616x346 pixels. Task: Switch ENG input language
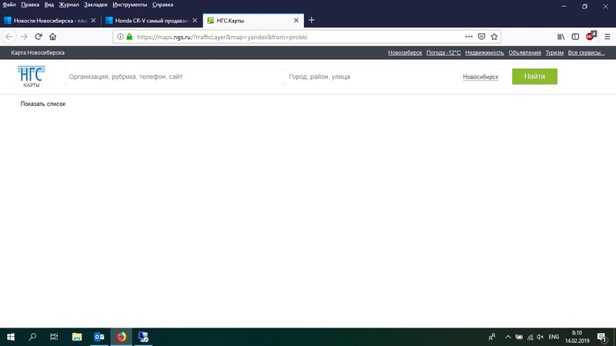pyautogui.click(x=554, y=337)
